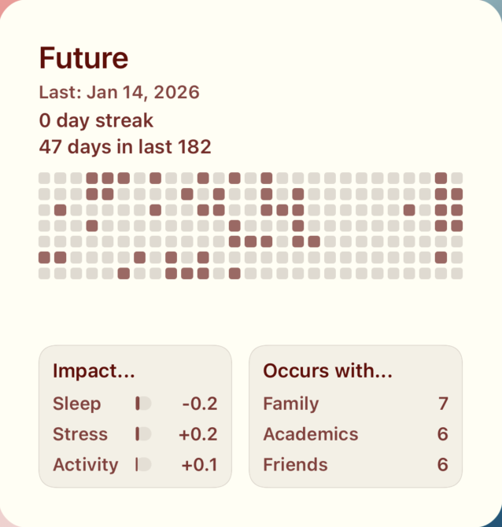This screenshot has width=502, height=527.
Task: Select Academics in Occurs with list
Action: point(310,434)
